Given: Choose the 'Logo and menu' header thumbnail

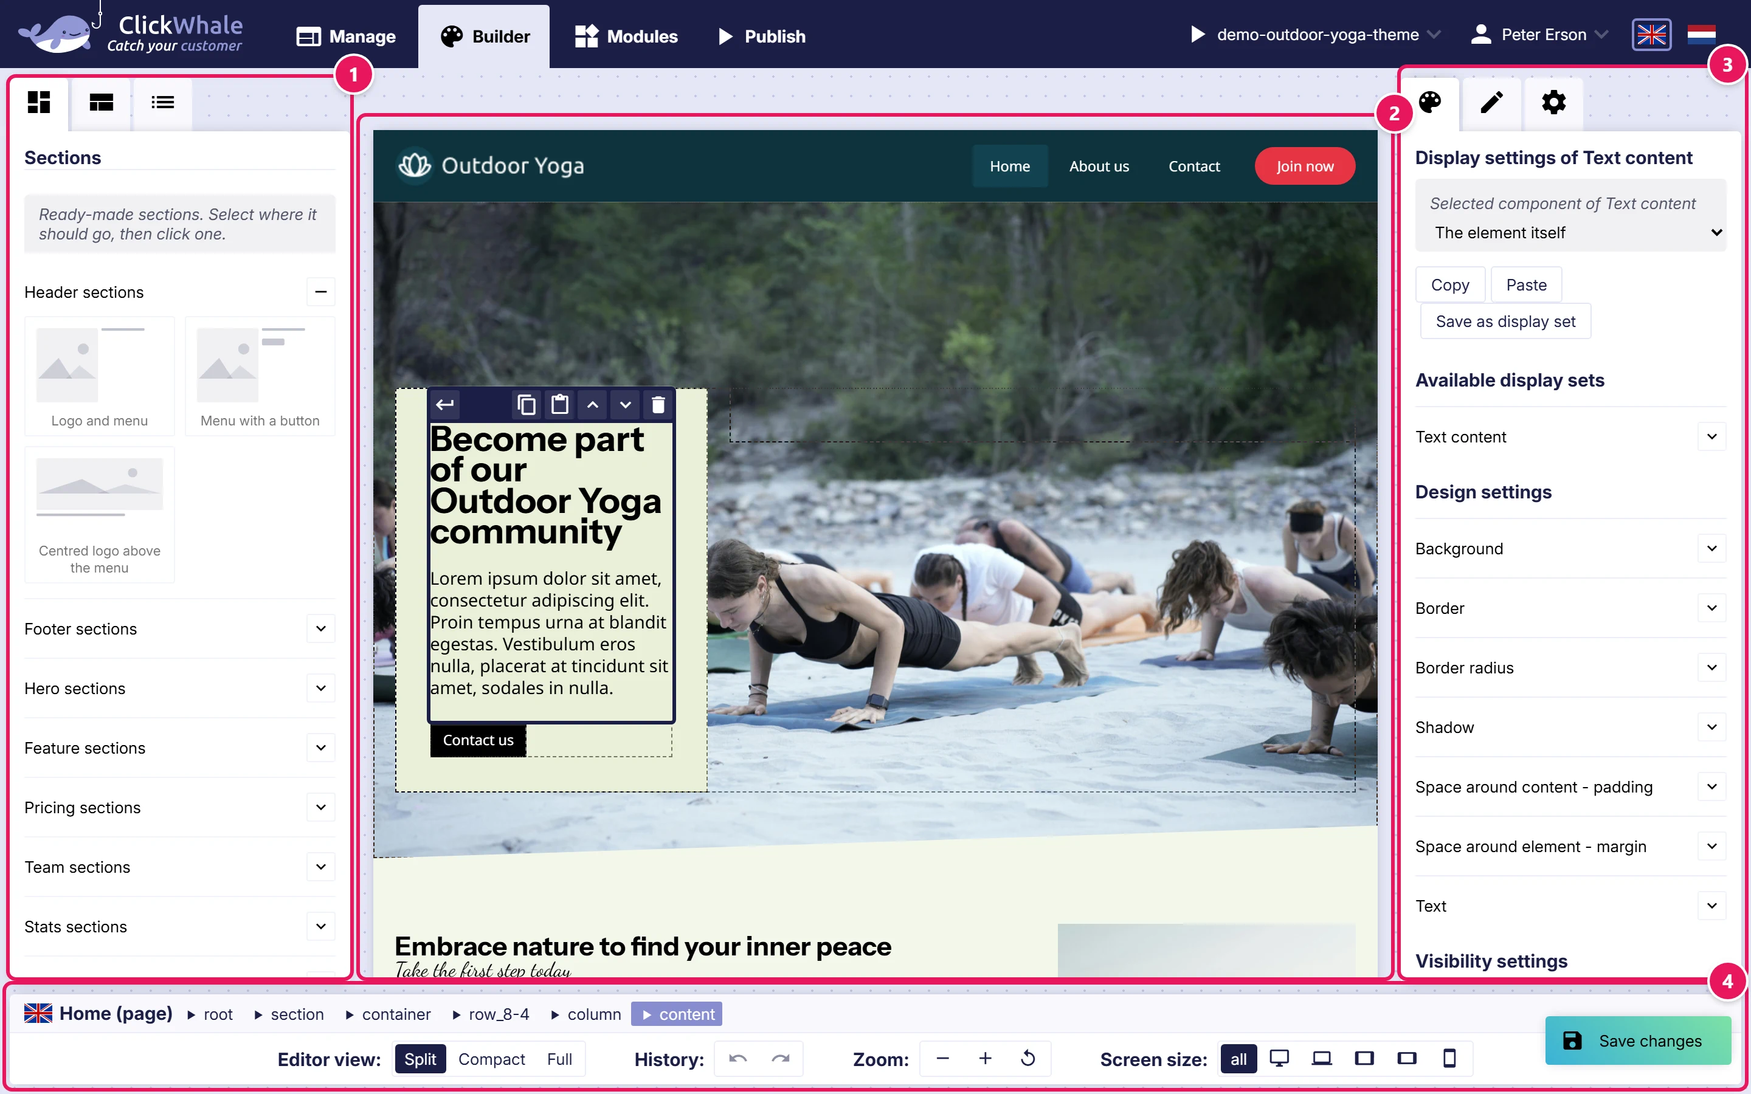Looking at the screenshot, I should pyautogui.click(x=100, y=376).
